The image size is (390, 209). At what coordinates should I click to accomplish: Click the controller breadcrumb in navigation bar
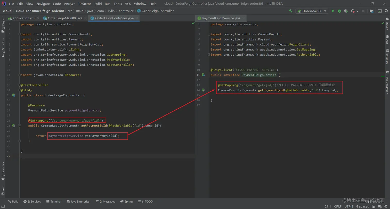click(126, 11)
